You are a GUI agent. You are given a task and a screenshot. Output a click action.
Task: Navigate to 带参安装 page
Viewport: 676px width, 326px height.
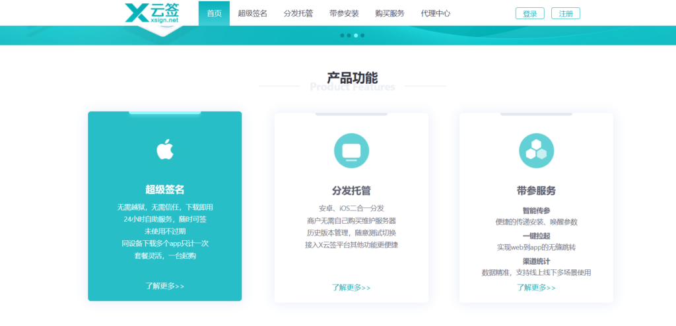tap(344, 13)
